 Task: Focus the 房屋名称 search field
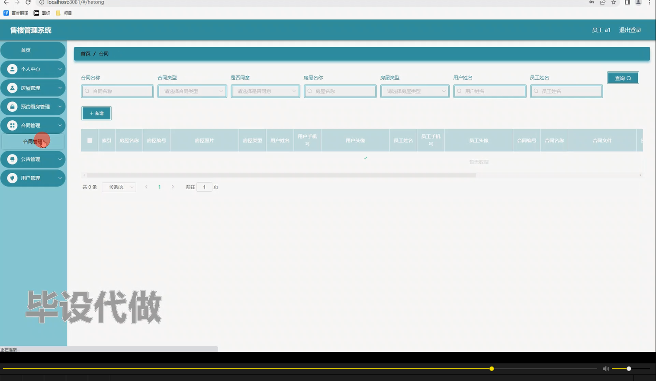pos(340,91)
